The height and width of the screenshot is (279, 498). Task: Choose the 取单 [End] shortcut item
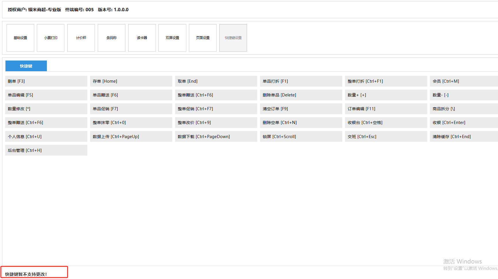coord(216,81)
